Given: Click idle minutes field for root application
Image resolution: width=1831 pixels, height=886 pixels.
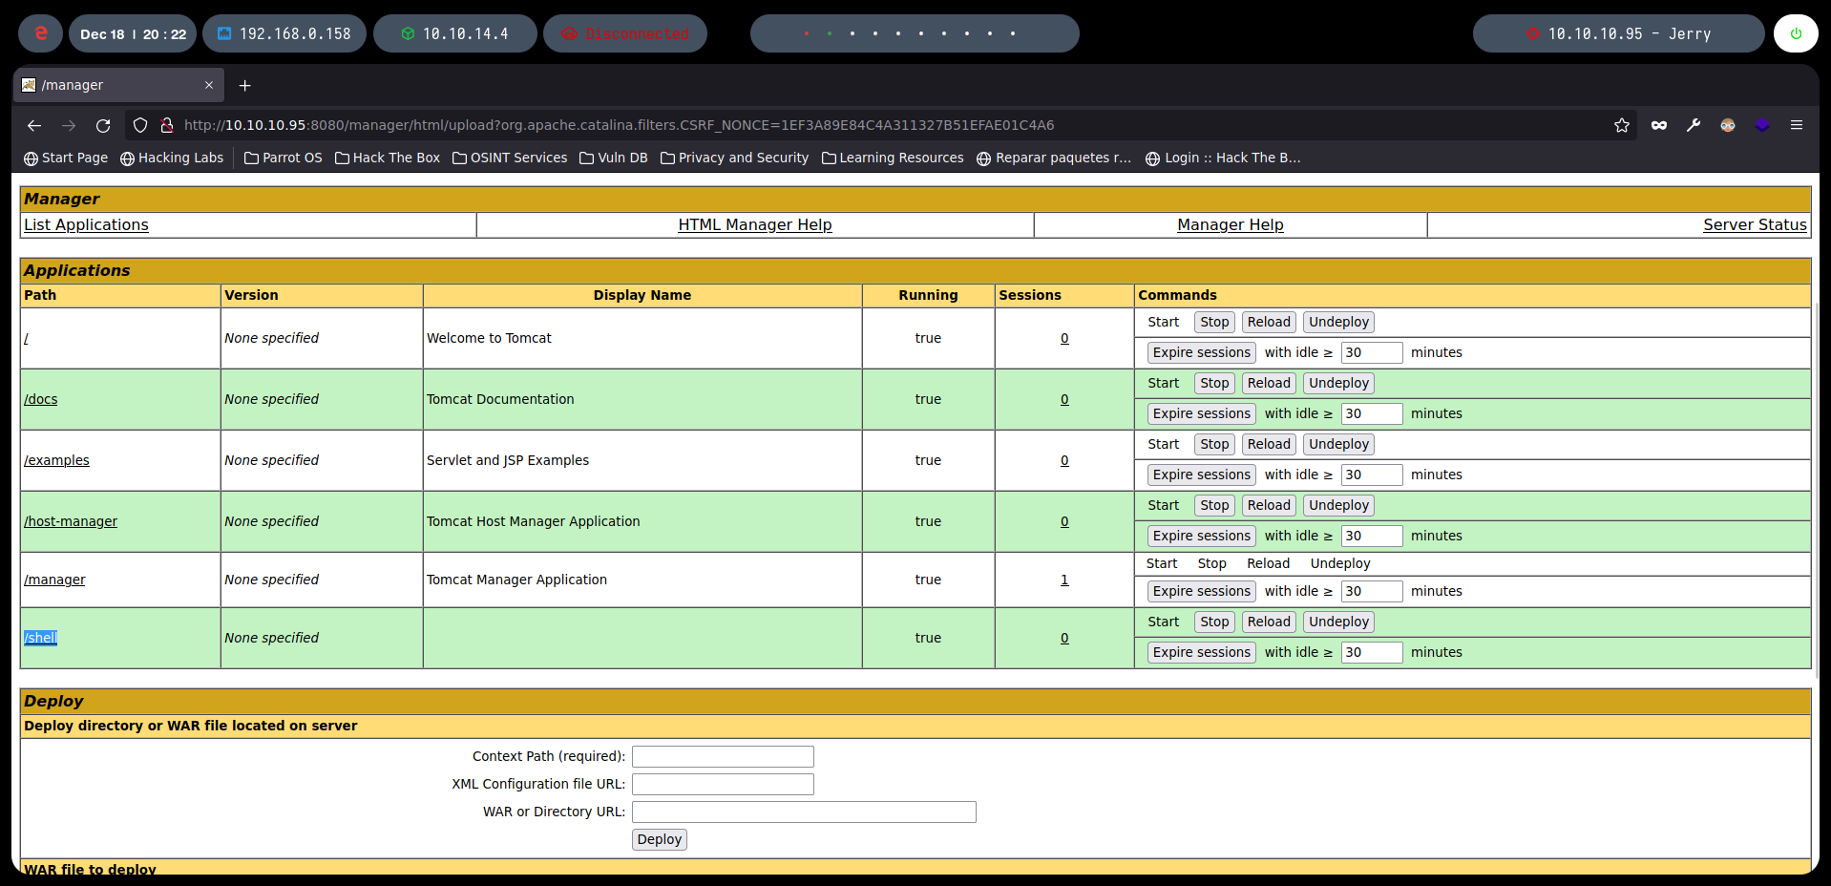Looking at the screenshot, I should (x=1372, y=352).
